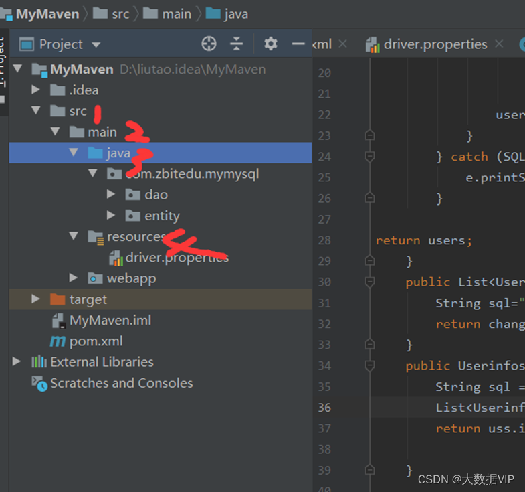This screenshot has height=492, width=525.
Task: Select the com.zbitedu.mymysql package icon
Action: (114, 173)
